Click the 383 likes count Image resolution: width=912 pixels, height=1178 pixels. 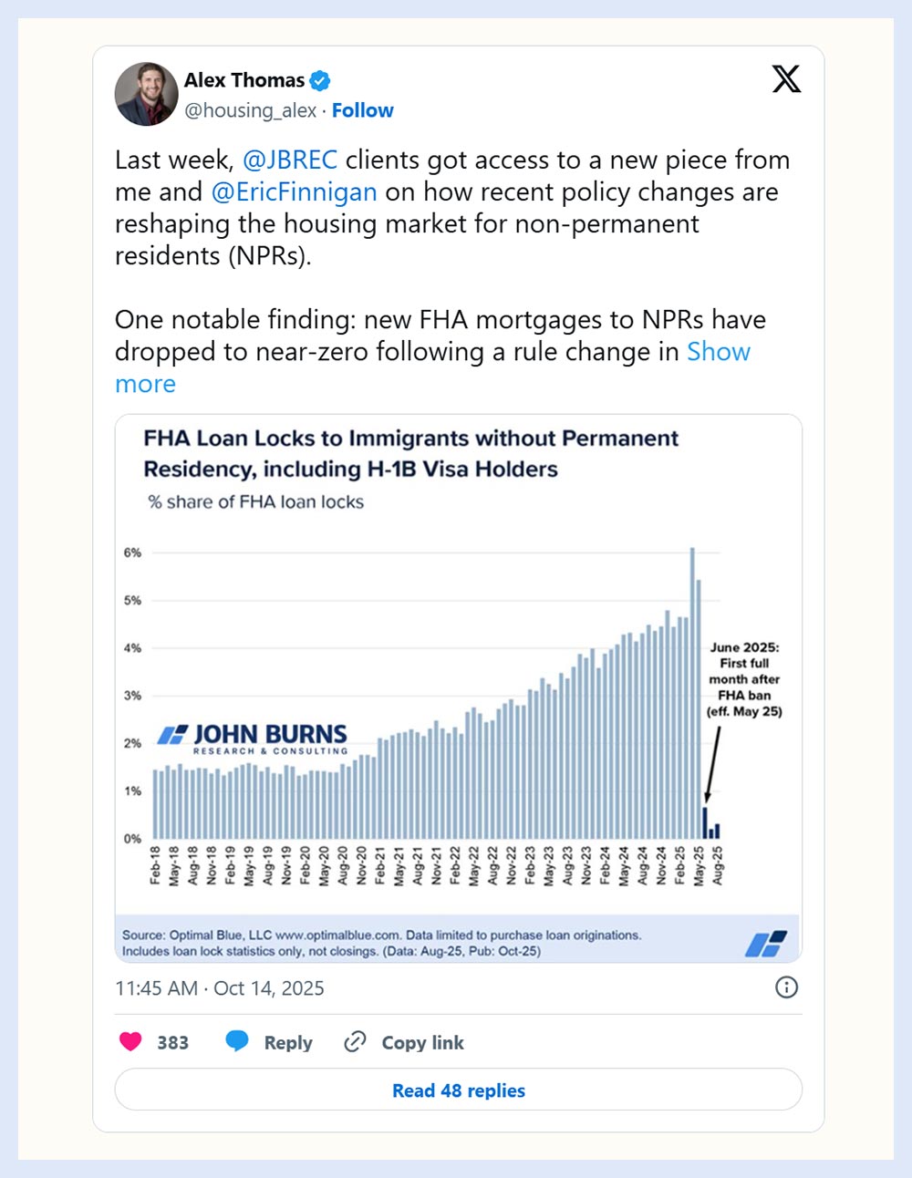(172, 1042)
